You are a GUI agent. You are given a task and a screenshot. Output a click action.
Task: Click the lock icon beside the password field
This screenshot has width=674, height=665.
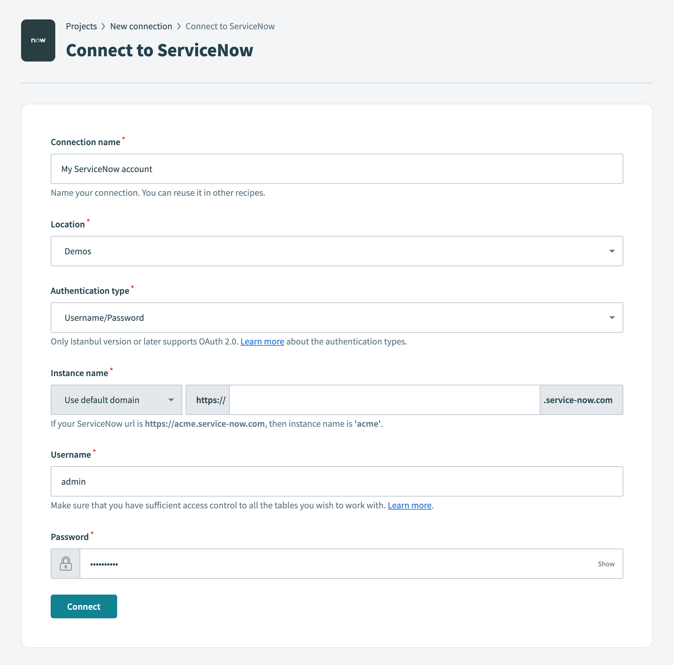[x=65, y=563]
